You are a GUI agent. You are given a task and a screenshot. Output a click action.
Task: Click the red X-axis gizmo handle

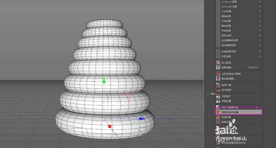click(x=110, y=126)
